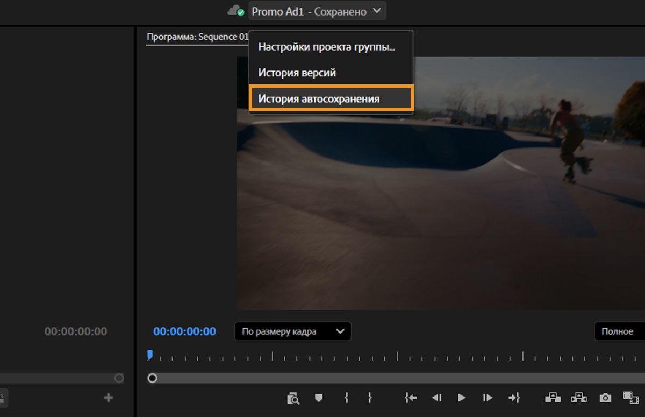Open the Button Editor icon
The width and height of the screenshot is (645, 417).
(630, 398)
